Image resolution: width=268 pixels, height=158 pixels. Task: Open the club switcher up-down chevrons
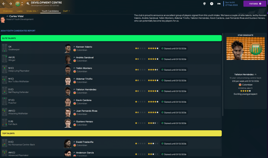22,4
